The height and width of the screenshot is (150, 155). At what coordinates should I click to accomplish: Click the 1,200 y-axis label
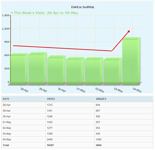(6, 28)
